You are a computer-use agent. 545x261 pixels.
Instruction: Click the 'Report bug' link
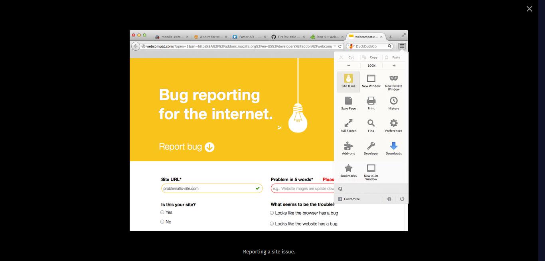point(187,146)
